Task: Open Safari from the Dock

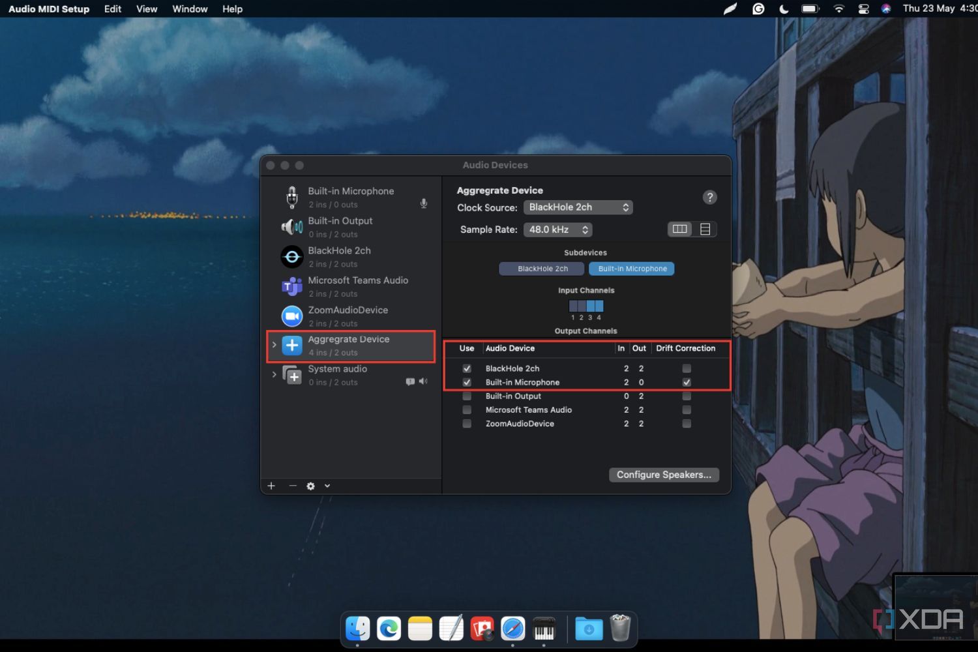Action: tap(513, 629)
